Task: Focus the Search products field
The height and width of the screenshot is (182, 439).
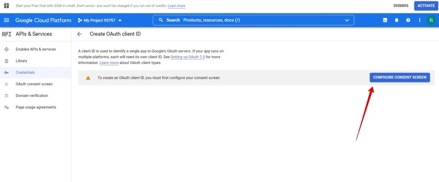Action: pyautogui.click(x=254, y=20)
